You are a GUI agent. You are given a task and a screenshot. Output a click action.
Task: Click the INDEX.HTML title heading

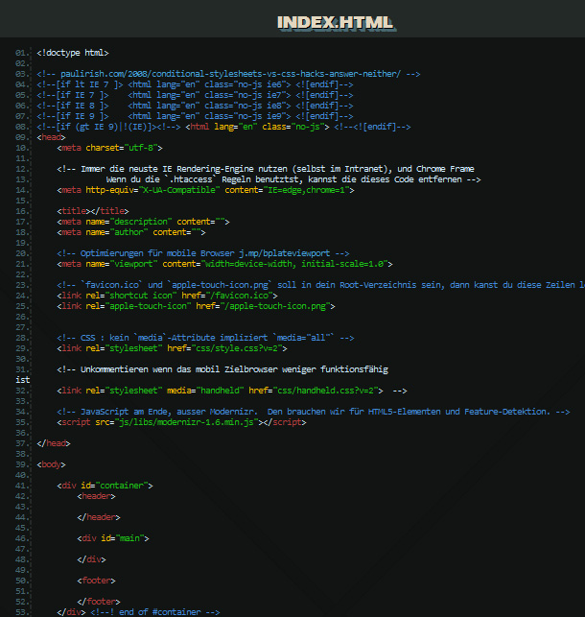pyautogui.click(x=335, y=23)
